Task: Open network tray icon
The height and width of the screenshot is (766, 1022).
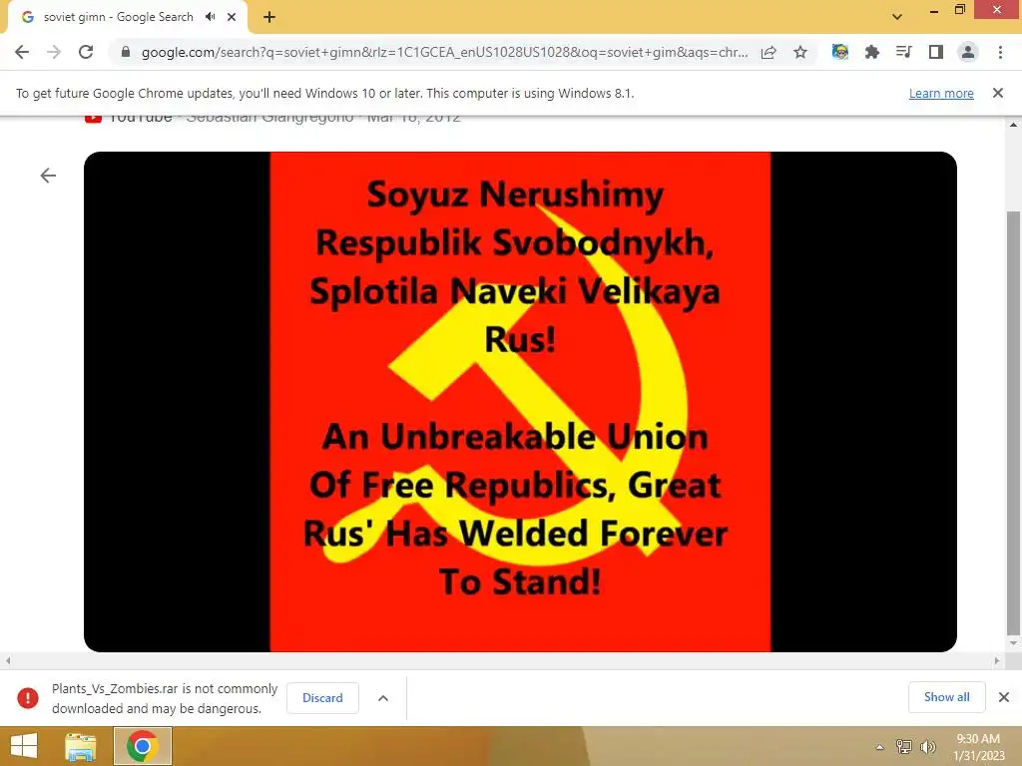Action: tap(904, 746)
